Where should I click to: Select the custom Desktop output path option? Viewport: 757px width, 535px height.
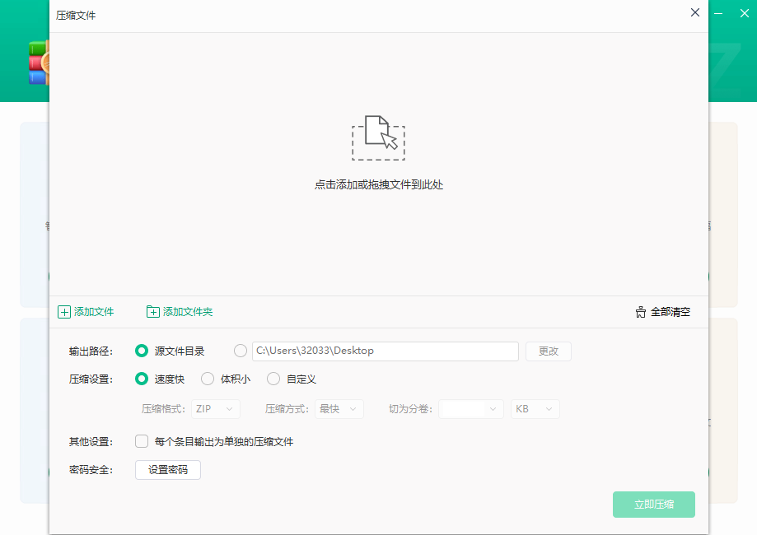(240, 351)
